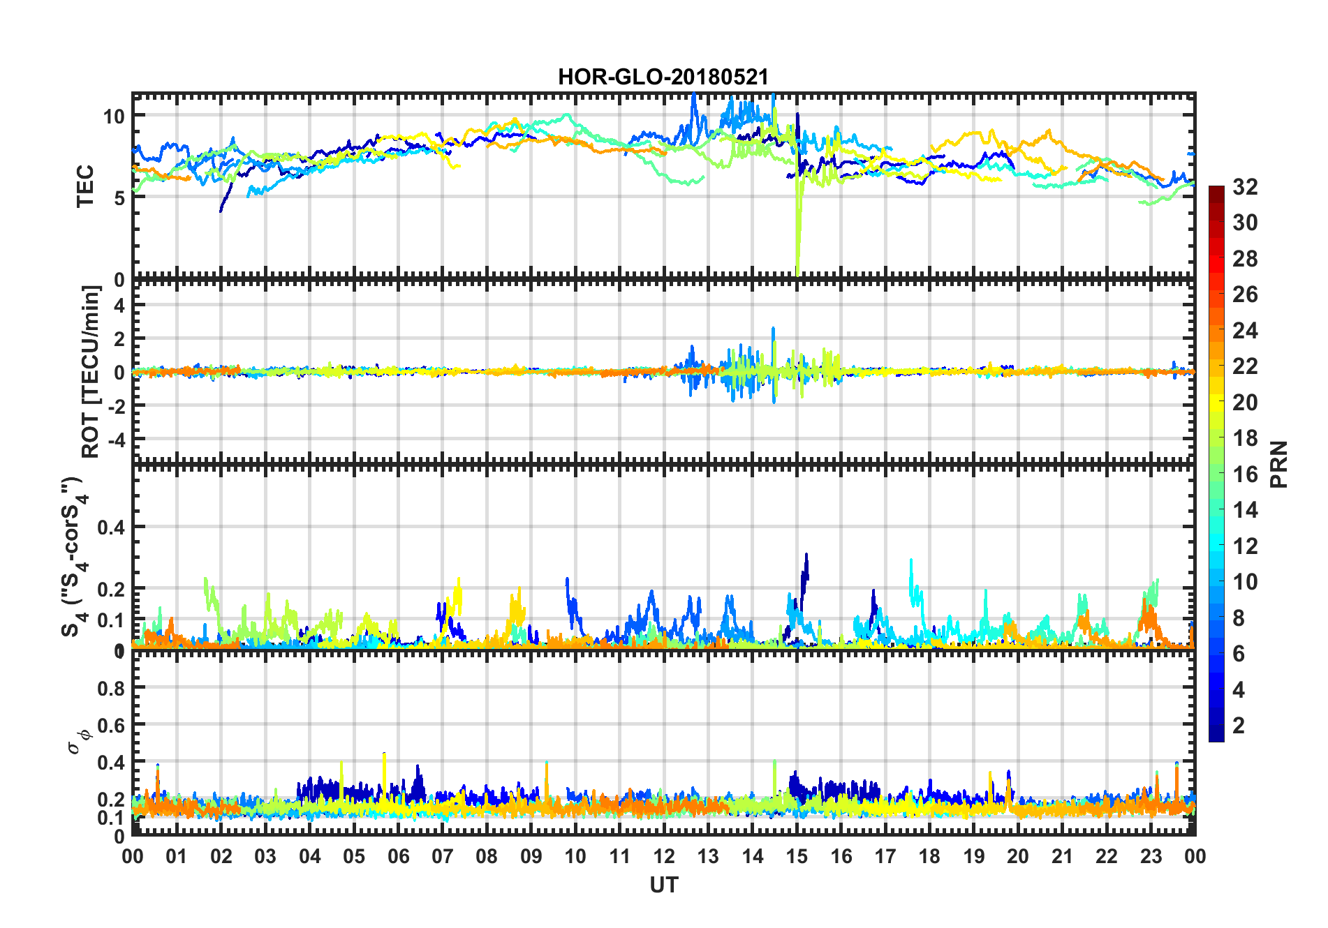Click colorbar tick label 10

pyautogui.click(x=1245, y=581)
